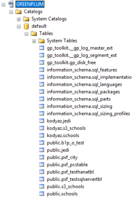The height and width of the screenshot is (198, 132).
Task: Select kodyaz.jedi table name
Action: [x=59, y=121]
